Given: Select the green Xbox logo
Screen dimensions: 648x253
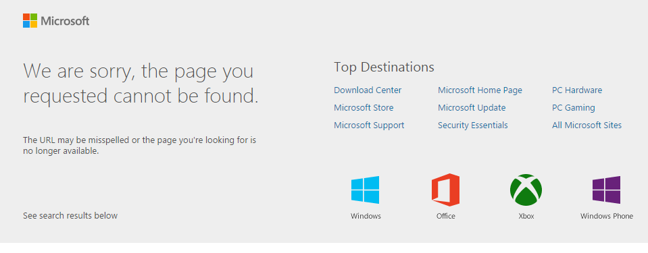Looking at the screenshot, I should coord(526,190).
